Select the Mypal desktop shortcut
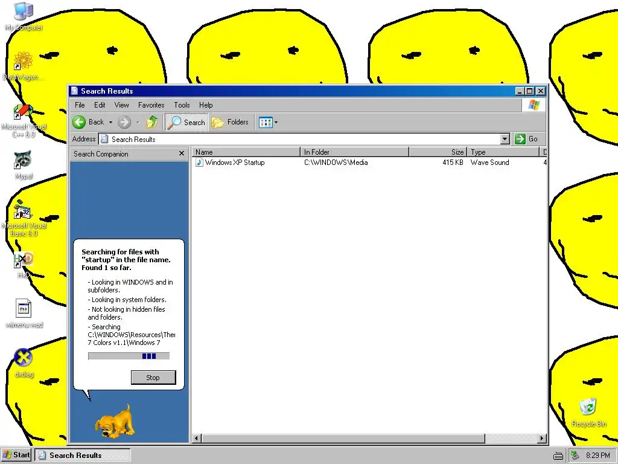 click(x=24, y=165)
